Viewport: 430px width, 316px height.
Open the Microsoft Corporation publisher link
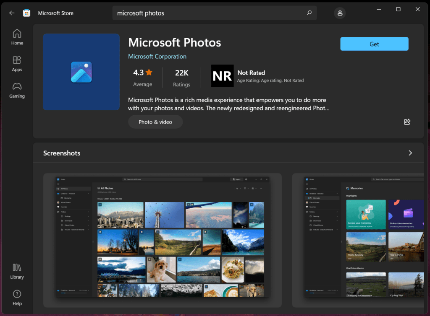pyautogui.click(x=157, y=56)
